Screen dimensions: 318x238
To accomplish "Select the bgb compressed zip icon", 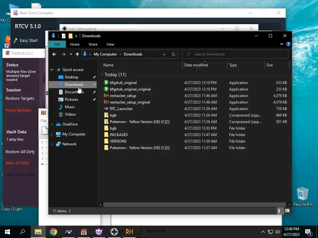I will pos(106,115).
